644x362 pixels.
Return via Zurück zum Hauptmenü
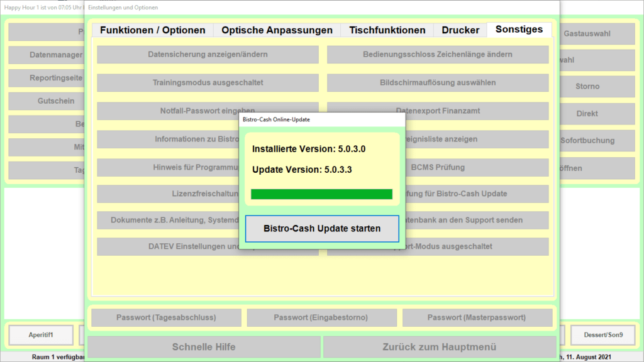(x=440, y=347)
